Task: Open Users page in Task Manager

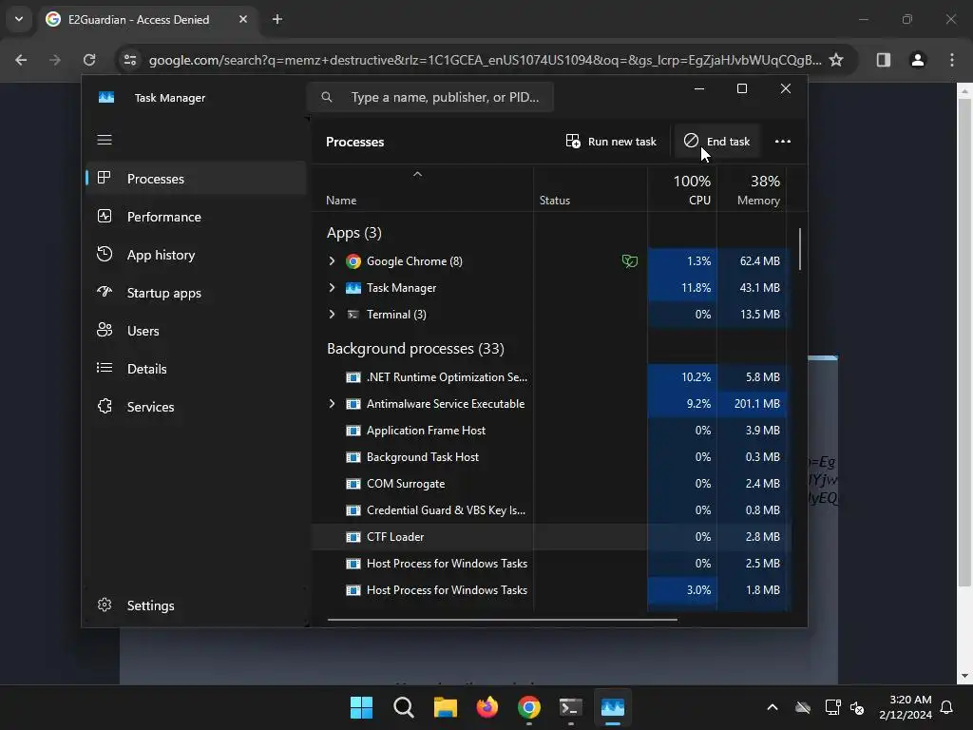Action: pyautogui.click(x=196, y=331)
